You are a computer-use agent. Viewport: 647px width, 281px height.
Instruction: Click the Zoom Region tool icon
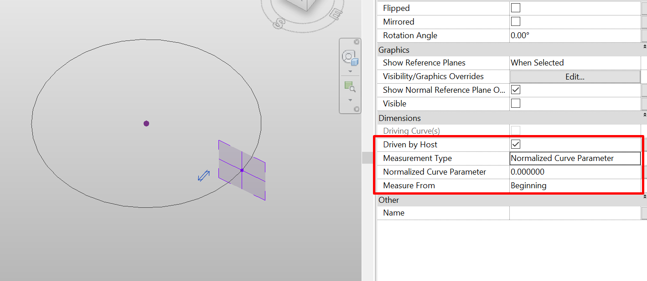[x=350, y=86]
